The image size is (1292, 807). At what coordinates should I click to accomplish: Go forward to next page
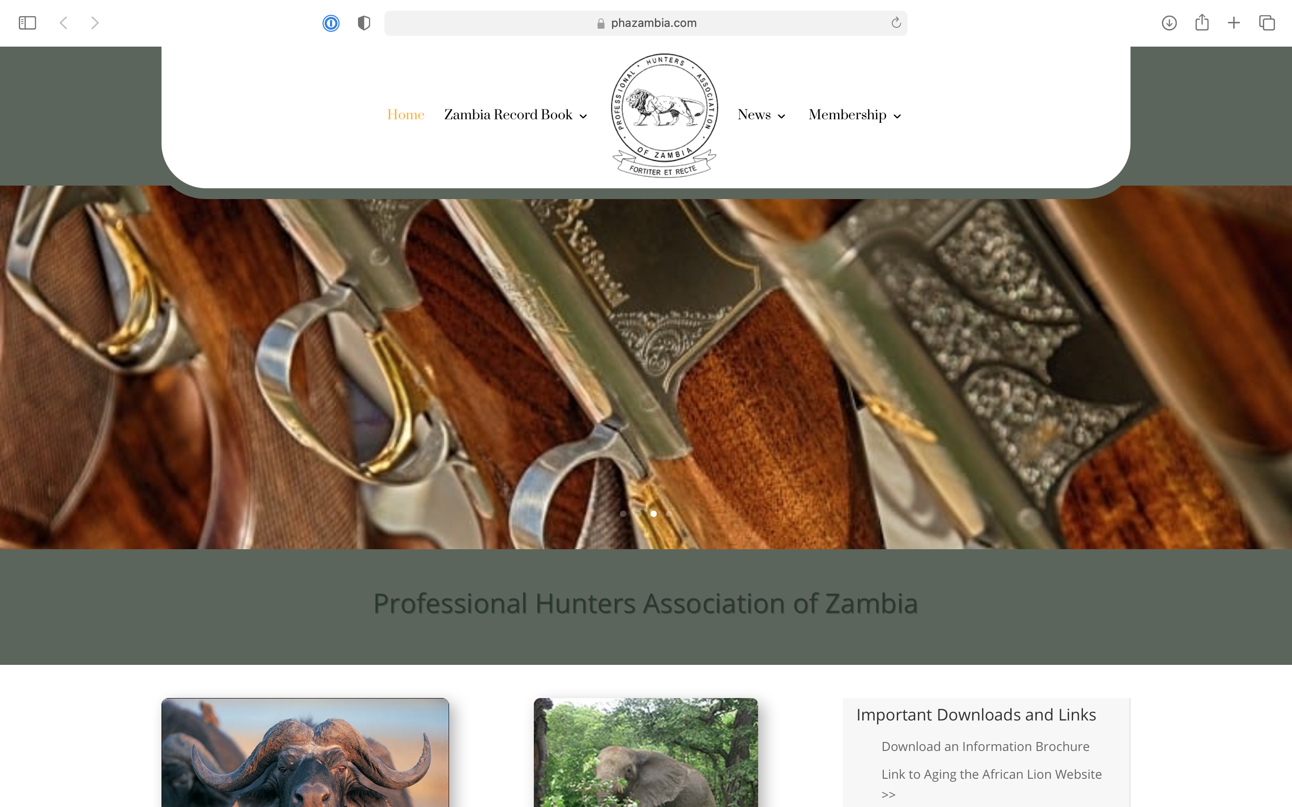point(95,23)
